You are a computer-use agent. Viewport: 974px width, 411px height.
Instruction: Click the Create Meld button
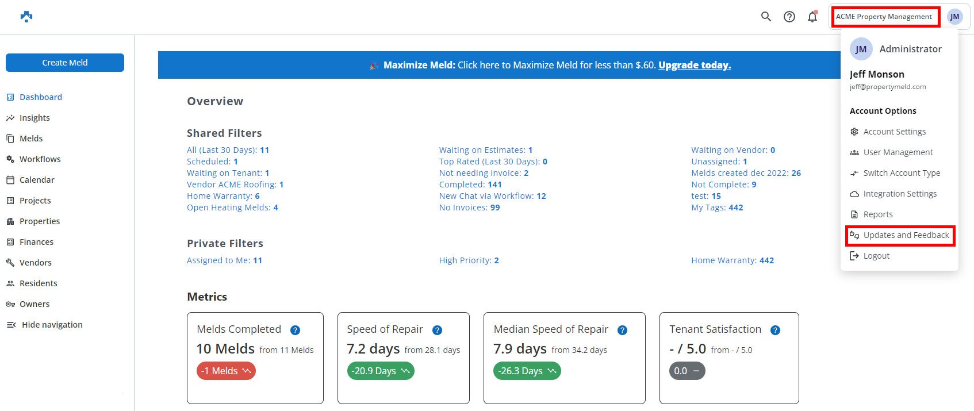click(x=65, y=63)
